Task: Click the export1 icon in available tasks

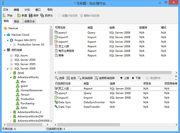Action: [56, 42]
